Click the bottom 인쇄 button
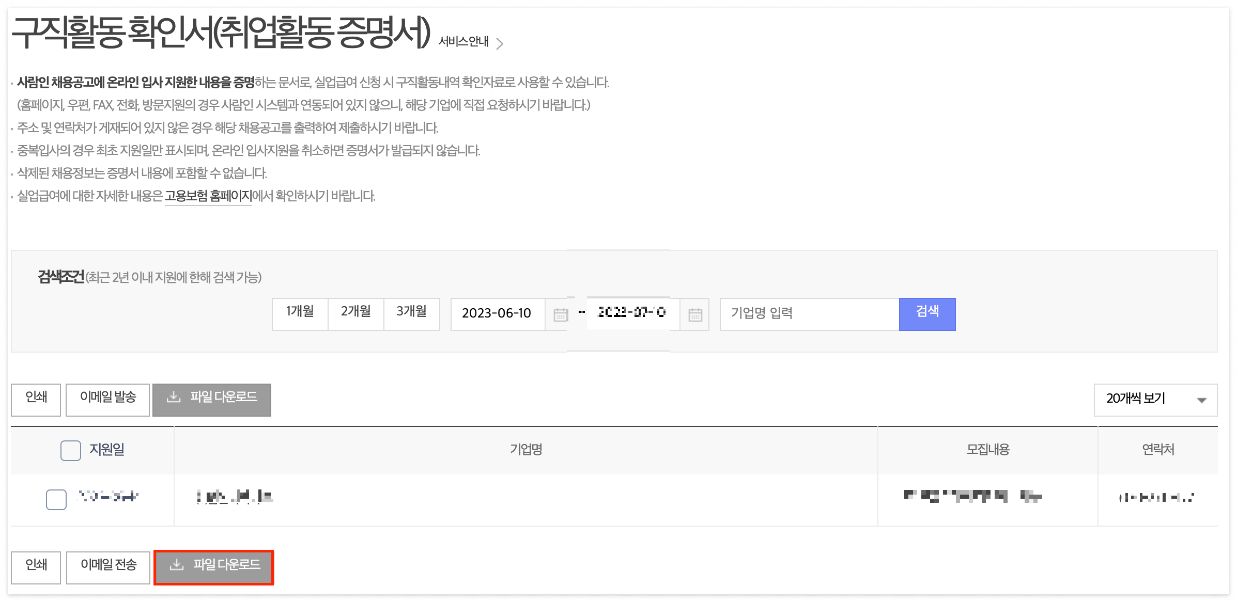The height and width of the screenshot is (602, 1237). click(36, 567)
